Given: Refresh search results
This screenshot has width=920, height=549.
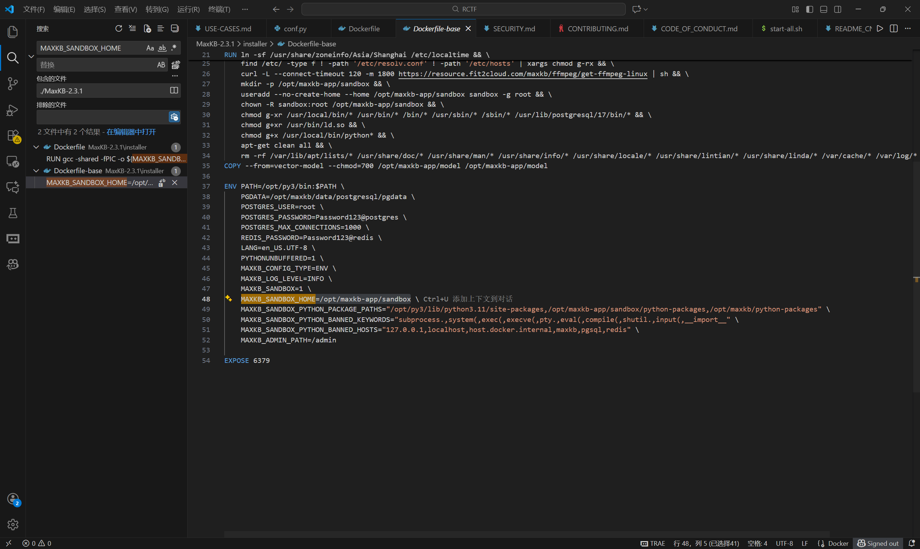Looking at the screenshot, I should point(118,28).
